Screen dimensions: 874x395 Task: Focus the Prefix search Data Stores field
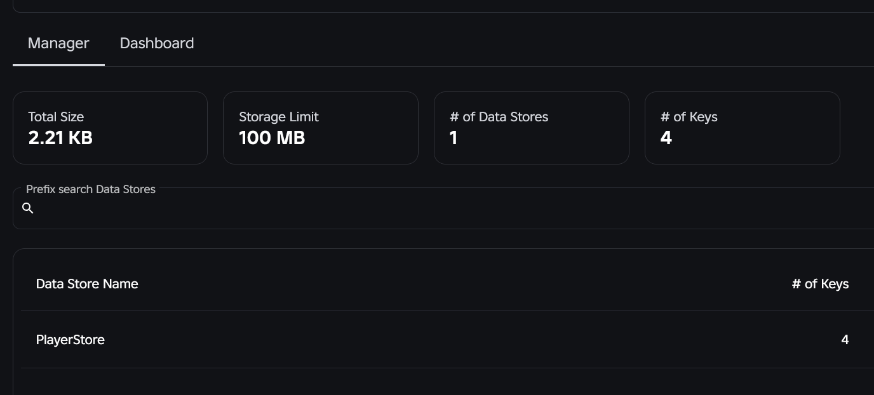coord(445,208)
